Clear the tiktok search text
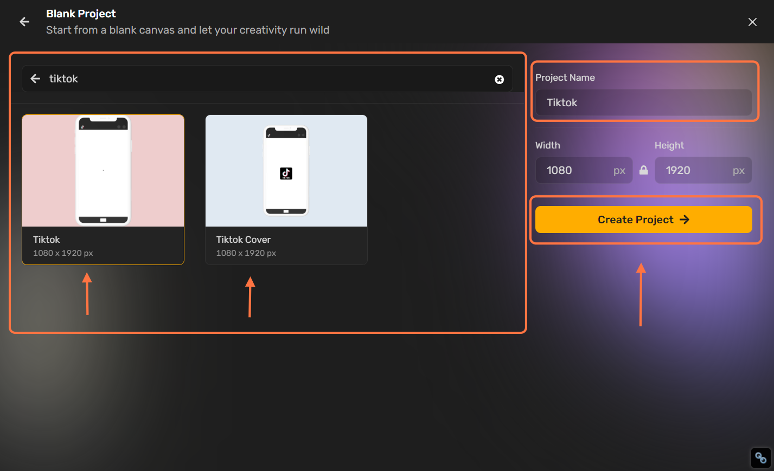774x471 pixels. [500, 79]
